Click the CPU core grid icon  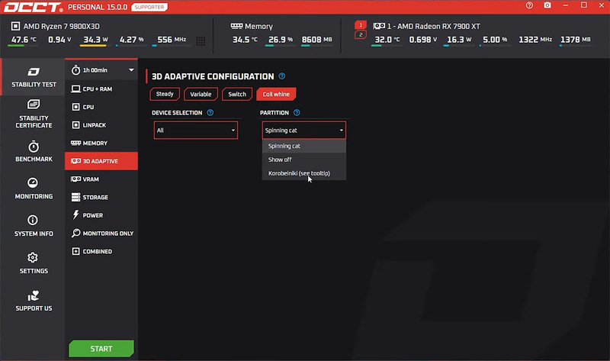[201, 41]
